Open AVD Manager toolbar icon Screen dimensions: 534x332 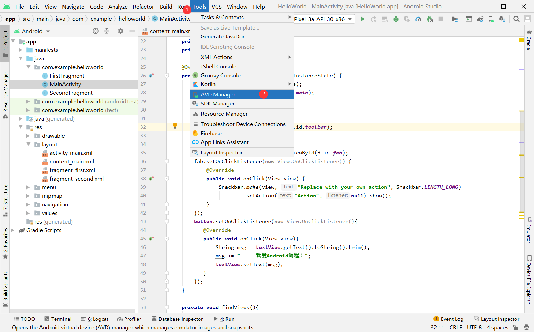point(491,19)
